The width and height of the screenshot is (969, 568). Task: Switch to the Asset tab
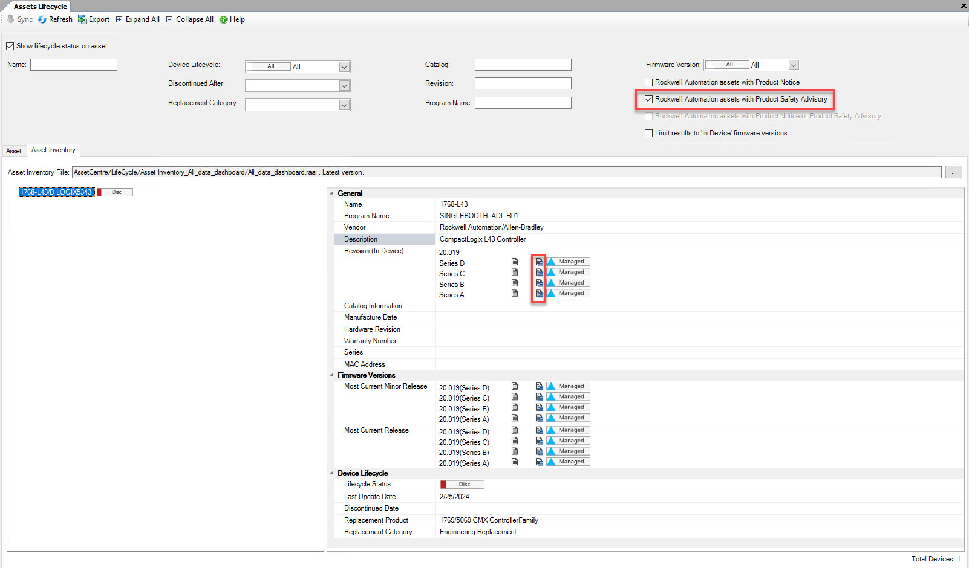(14, 151)
